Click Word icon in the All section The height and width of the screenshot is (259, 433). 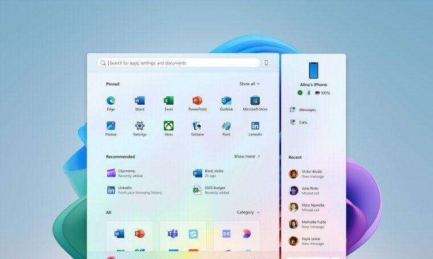(119, 233)
